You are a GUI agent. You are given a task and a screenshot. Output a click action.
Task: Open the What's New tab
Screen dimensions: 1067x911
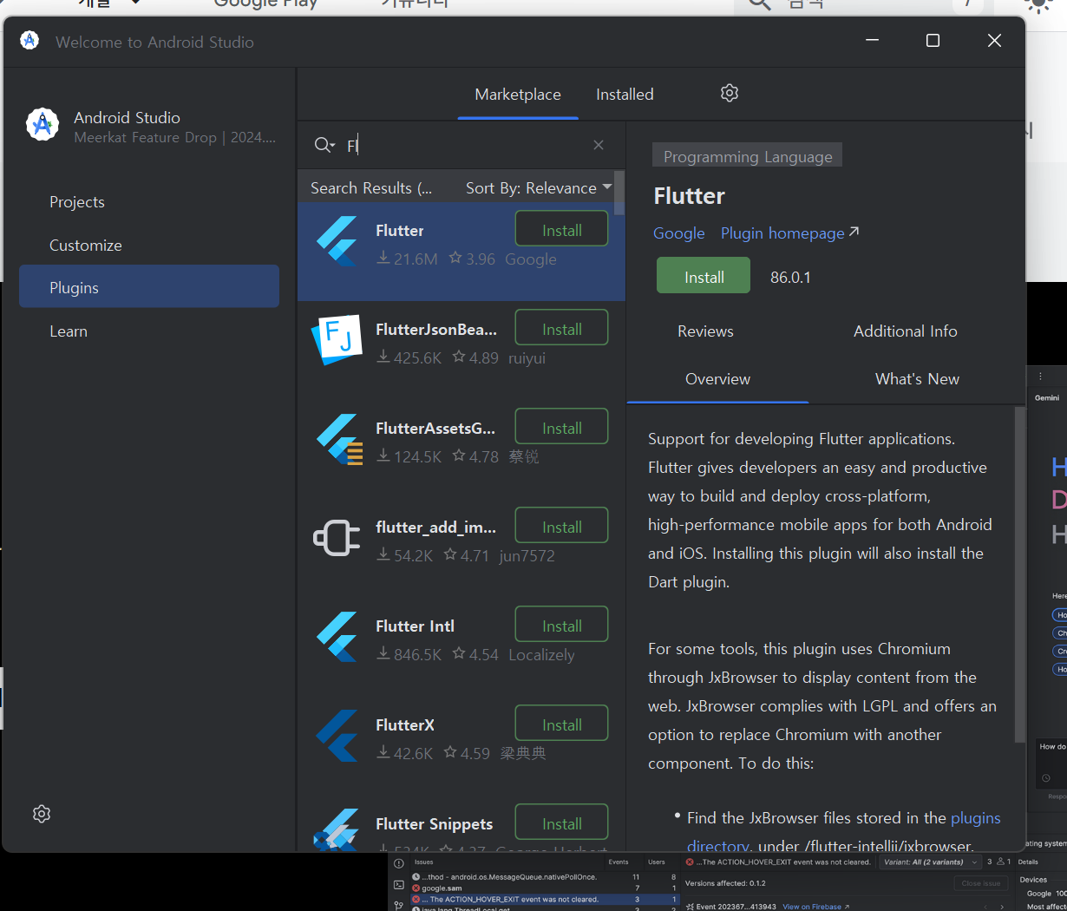[x=917, y=378]
